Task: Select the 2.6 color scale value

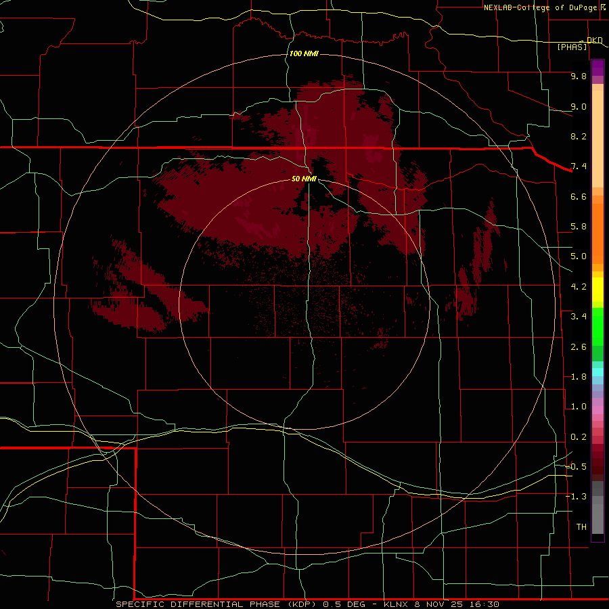Action: point(579,347)
